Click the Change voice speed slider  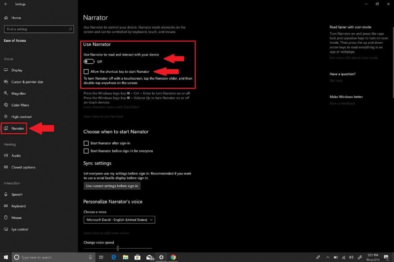(x=118, y=248)
